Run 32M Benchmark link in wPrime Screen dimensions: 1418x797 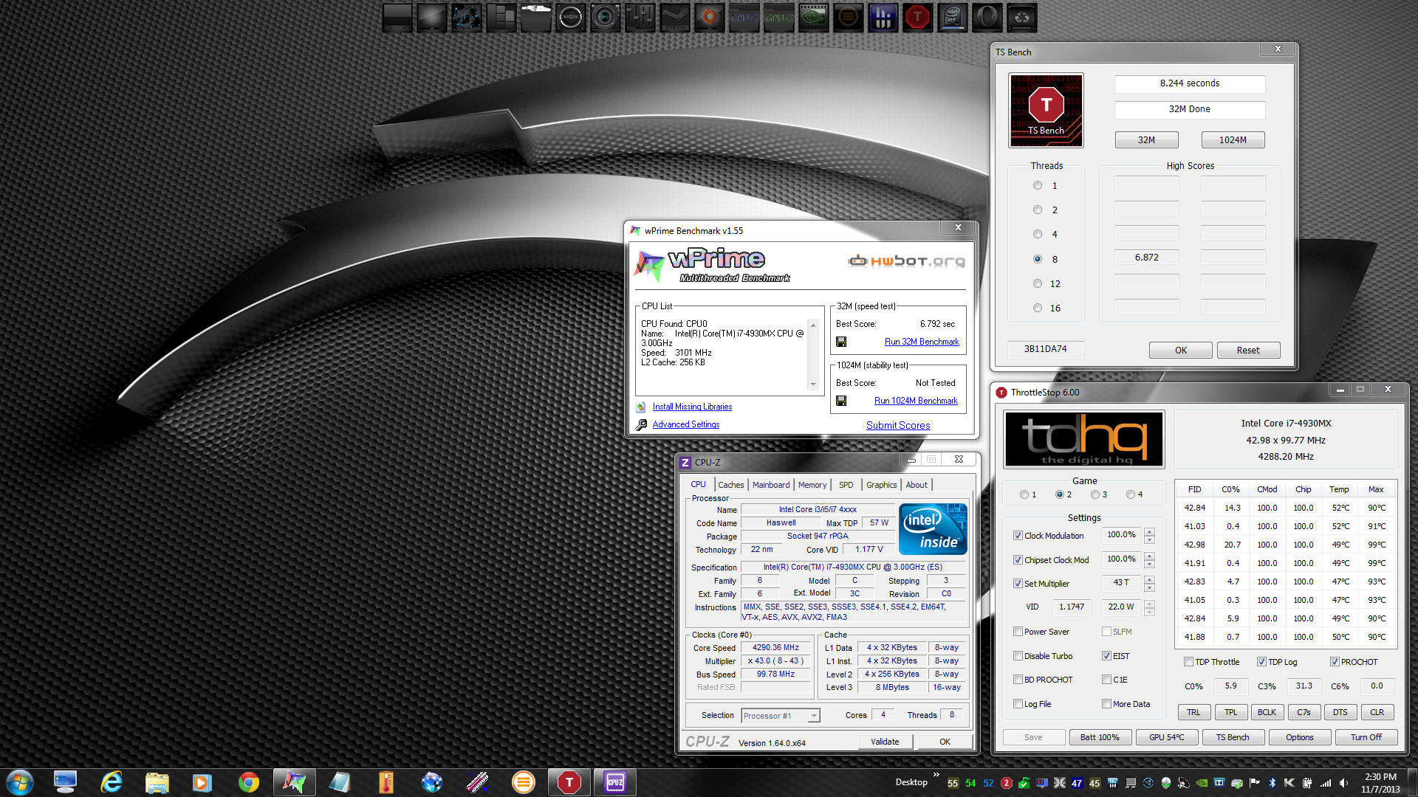coord(922,342)
